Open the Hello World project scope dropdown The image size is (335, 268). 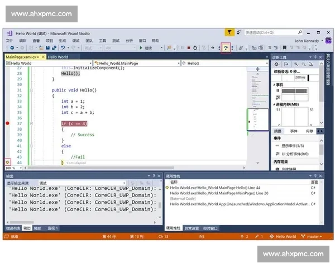[90, 63]
